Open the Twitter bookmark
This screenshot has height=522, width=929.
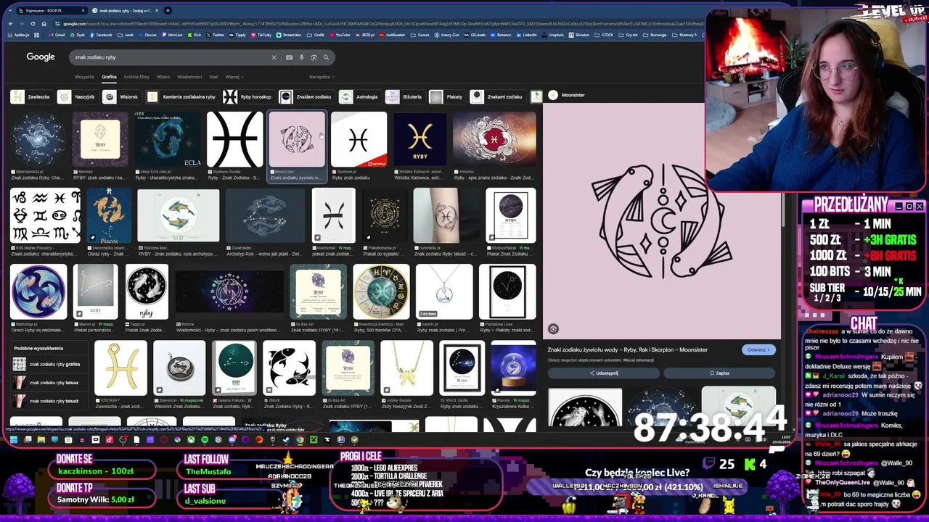(x=216, y=35)
